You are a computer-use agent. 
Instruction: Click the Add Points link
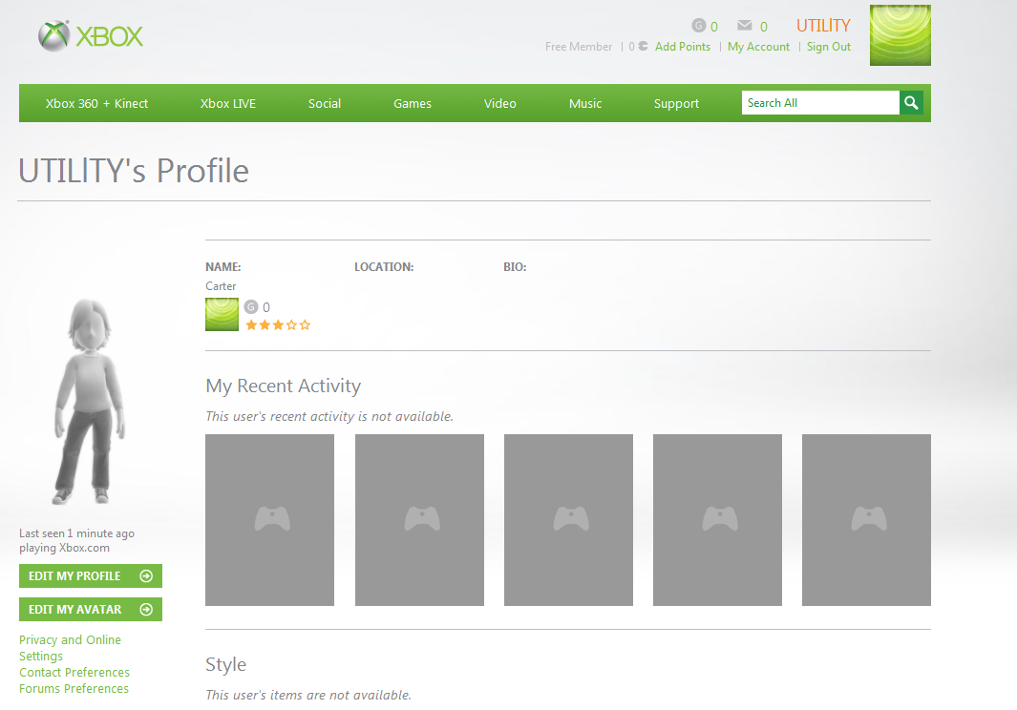coord(683,47)
